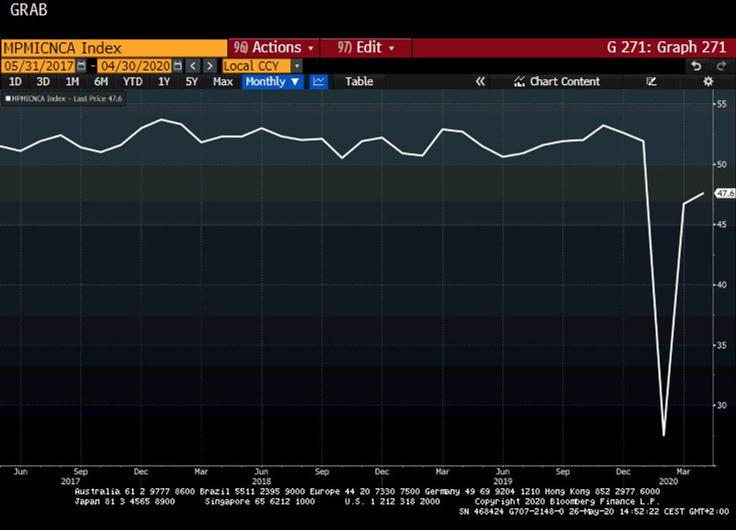Screen dimensions: 736x530
Task: Expand the Local CCY currency dropdown arrow
Action: pos(297,66)
